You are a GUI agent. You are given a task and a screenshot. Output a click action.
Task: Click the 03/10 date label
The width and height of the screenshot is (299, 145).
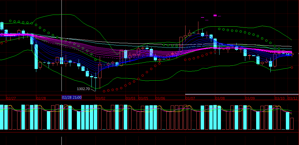(280, 98)
